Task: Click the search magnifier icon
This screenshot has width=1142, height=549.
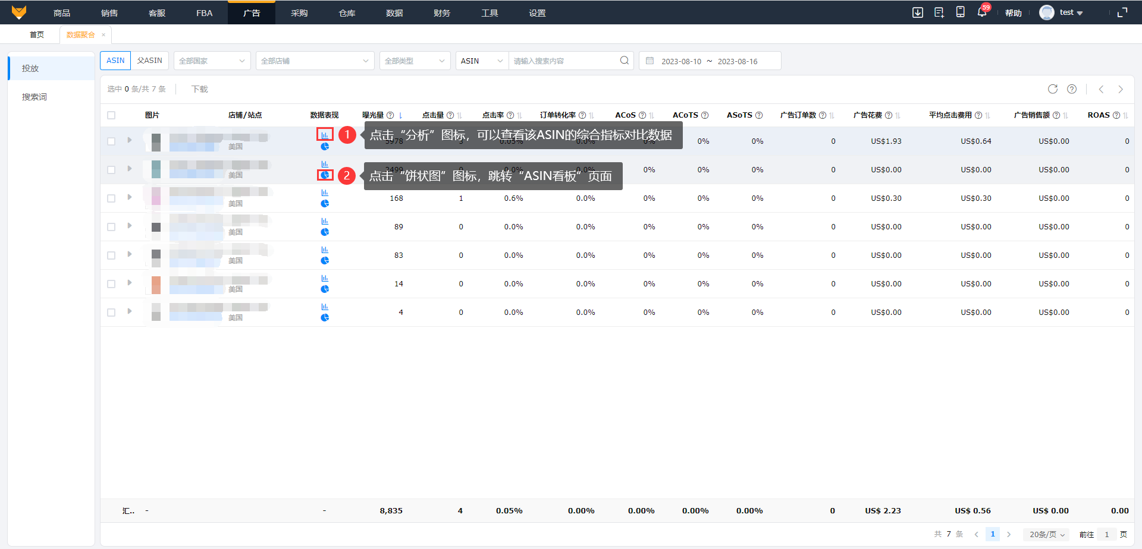Action: [x=624, y=61]
